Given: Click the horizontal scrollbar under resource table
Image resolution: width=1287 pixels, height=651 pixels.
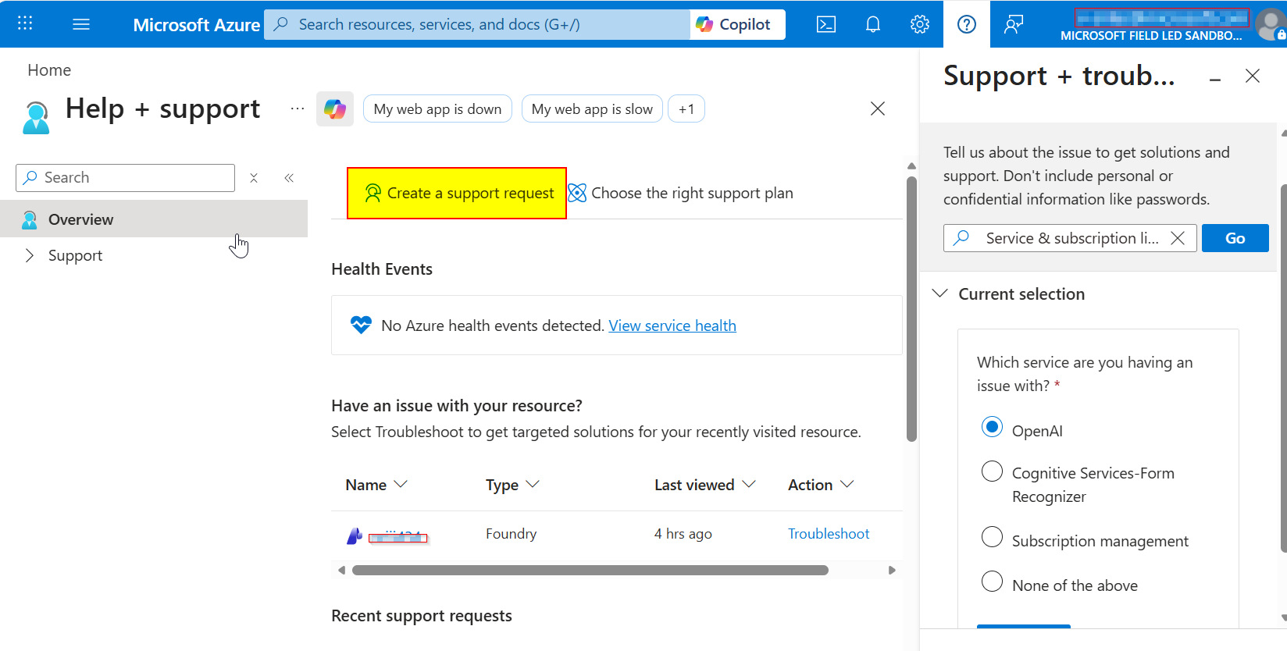Looking at the screenshot, I should (x=590, y=571).
